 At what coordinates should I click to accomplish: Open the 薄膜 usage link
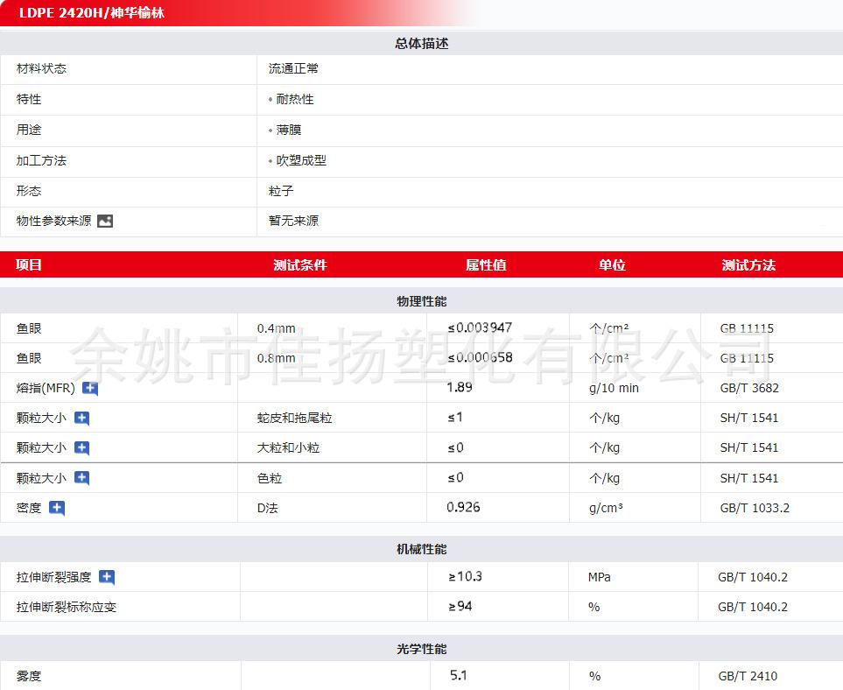(x=288, y=130)
